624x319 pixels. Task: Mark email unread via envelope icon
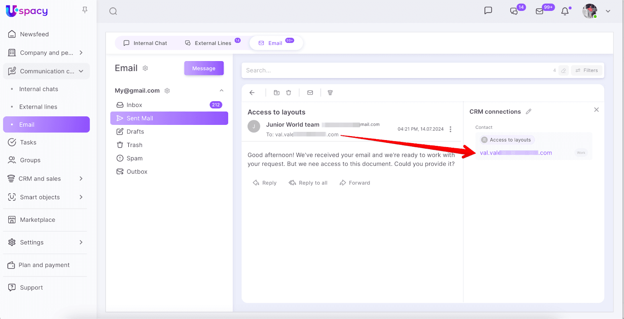(310, 93)
